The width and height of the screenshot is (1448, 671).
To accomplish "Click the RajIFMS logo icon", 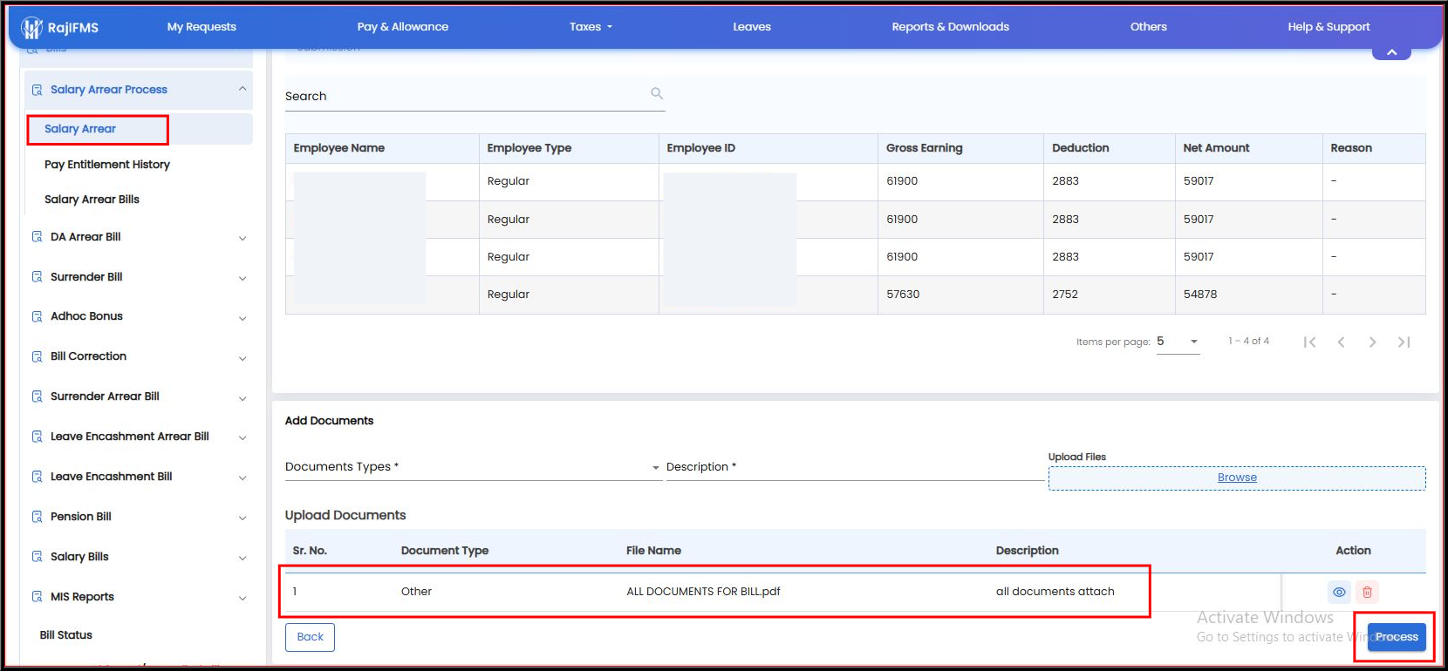I will 31,28.
